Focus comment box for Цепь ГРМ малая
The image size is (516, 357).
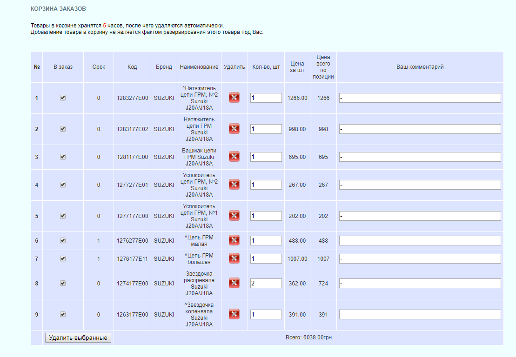point(420,240)
